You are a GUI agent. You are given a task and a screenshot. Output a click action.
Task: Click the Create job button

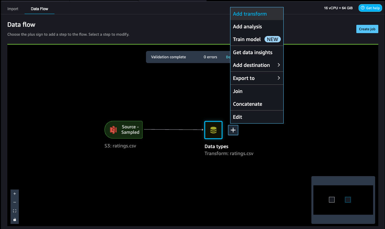[367, 29]
